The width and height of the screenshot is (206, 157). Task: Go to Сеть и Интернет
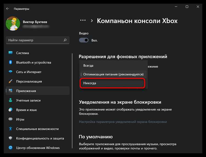tap(38, 72)
